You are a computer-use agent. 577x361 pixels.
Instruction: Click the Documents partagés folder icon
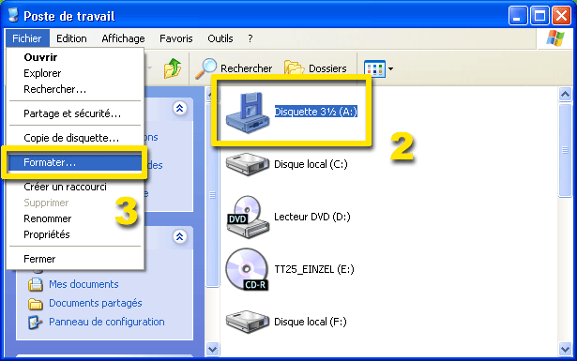(36, 304)
